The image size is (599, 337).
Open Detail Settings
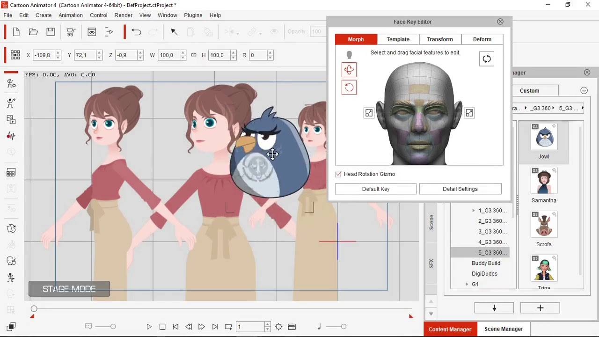[460, 189]
